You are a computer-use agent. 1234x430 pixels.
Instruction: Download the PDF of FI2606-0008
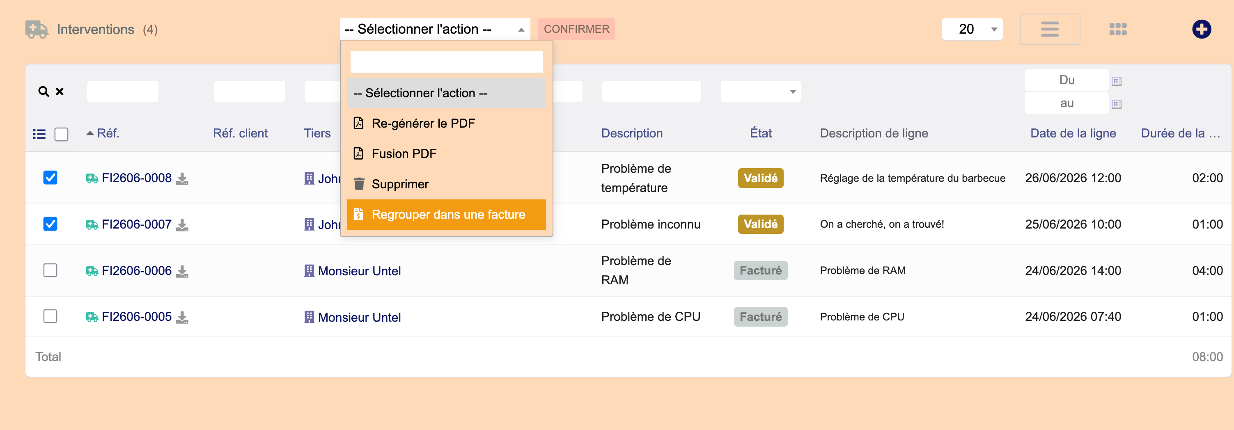click(182, 178)
